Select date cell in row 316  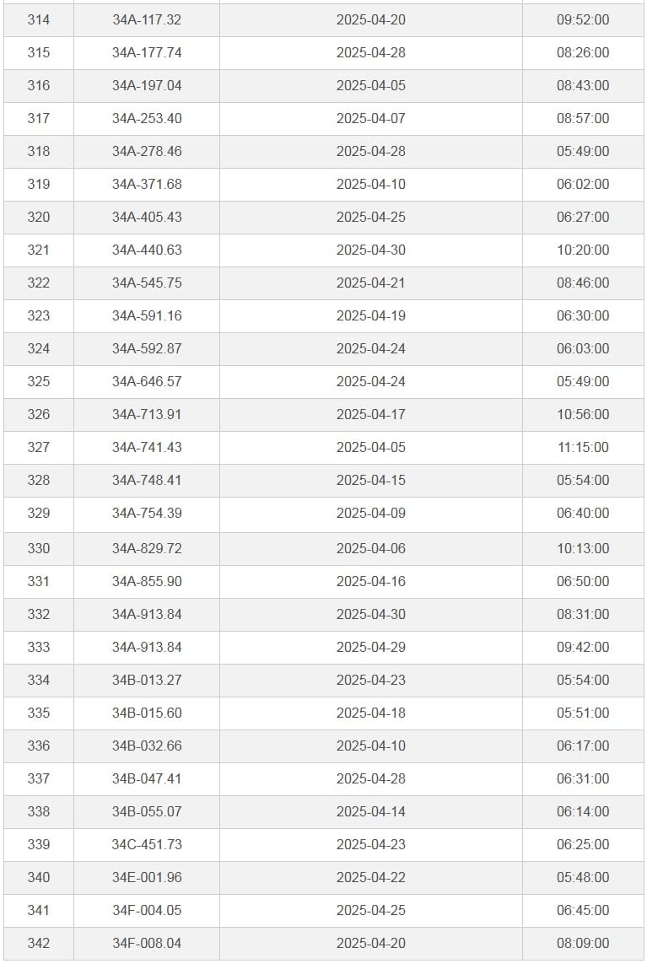click(x=371, y=85)
